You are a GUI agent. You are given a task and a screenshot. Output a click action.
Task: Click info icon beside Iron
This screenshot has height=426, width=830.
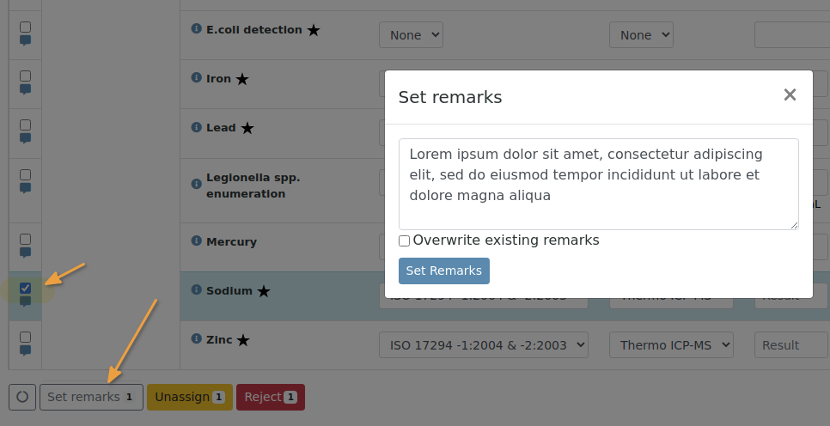tap(196, 78)
